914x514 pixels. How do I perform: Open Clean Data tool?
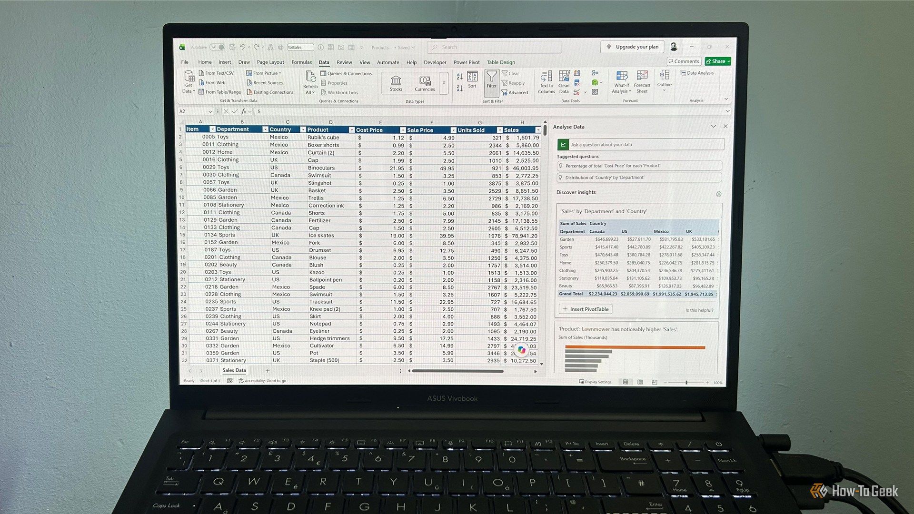click(x=564, y=82)
